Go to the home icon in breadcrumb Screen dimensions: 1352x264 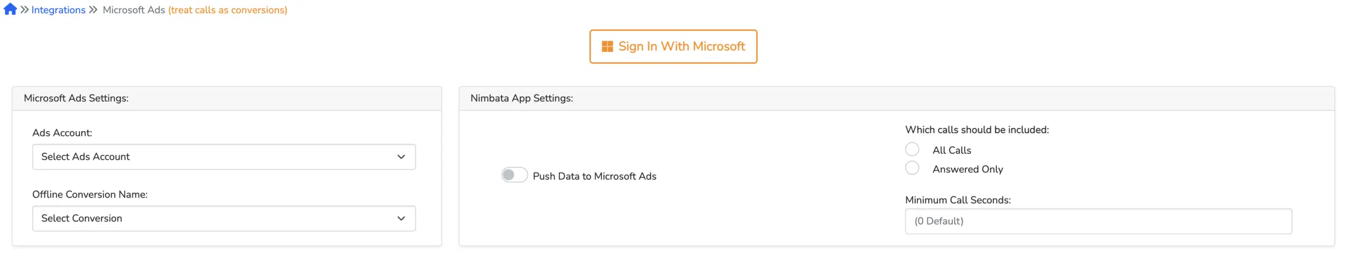coord(10,10)
